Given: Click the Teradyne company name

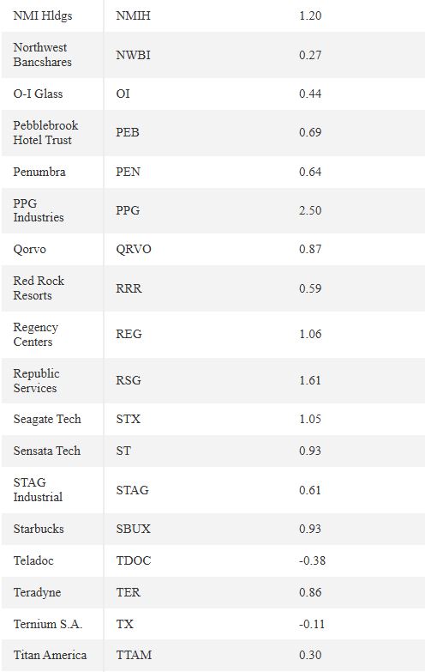Looking at the screenshot, I should [37, 592].
